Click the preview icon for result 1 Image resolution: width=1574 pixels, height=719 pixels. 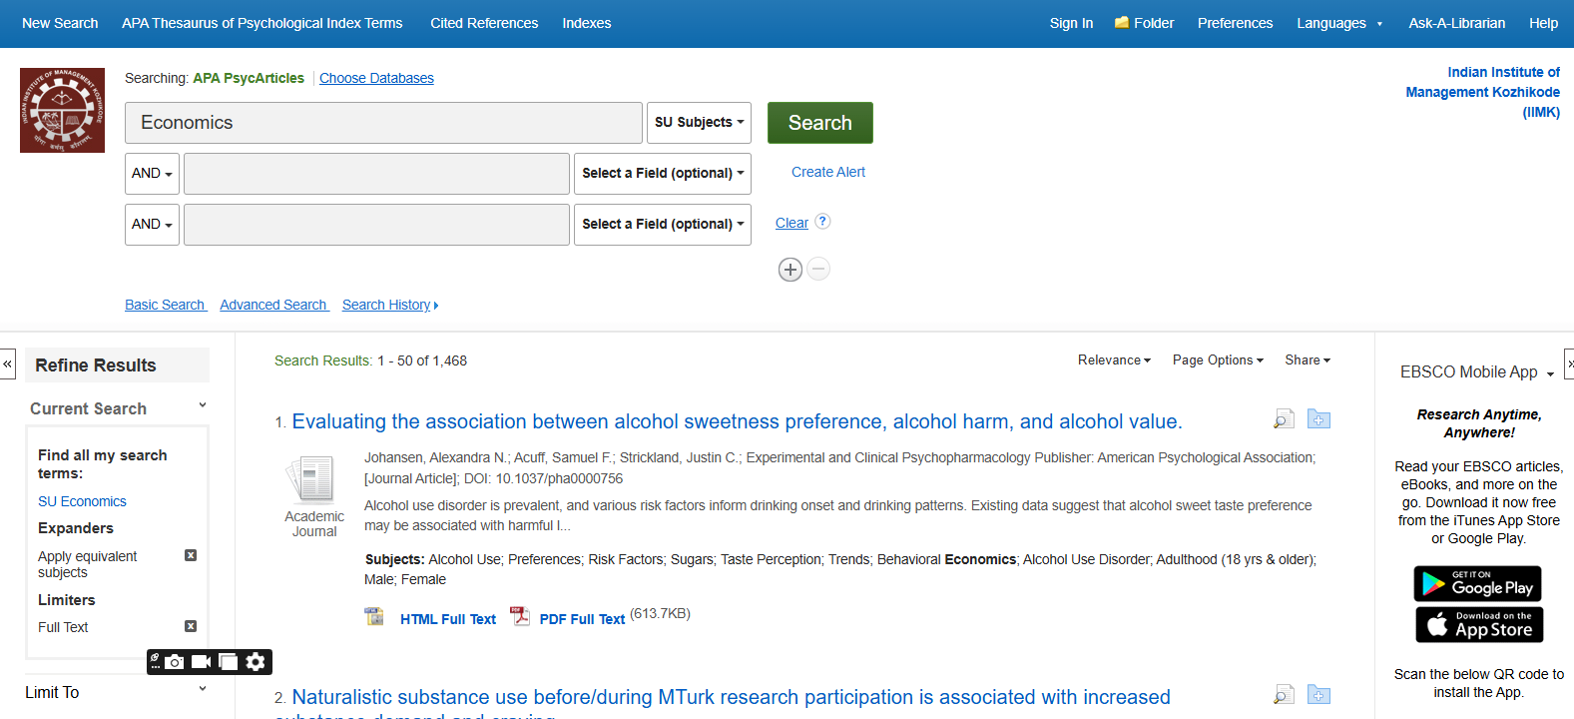[x=1284, y=419]
